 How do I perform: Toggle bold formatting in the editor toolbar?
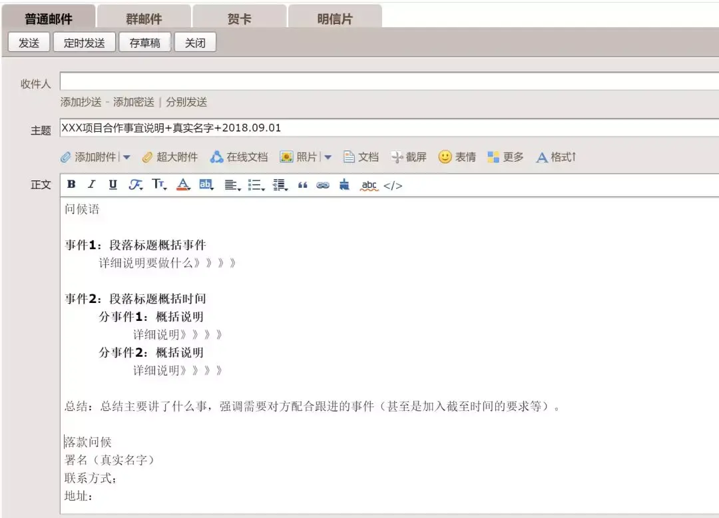tap(71, 185)
